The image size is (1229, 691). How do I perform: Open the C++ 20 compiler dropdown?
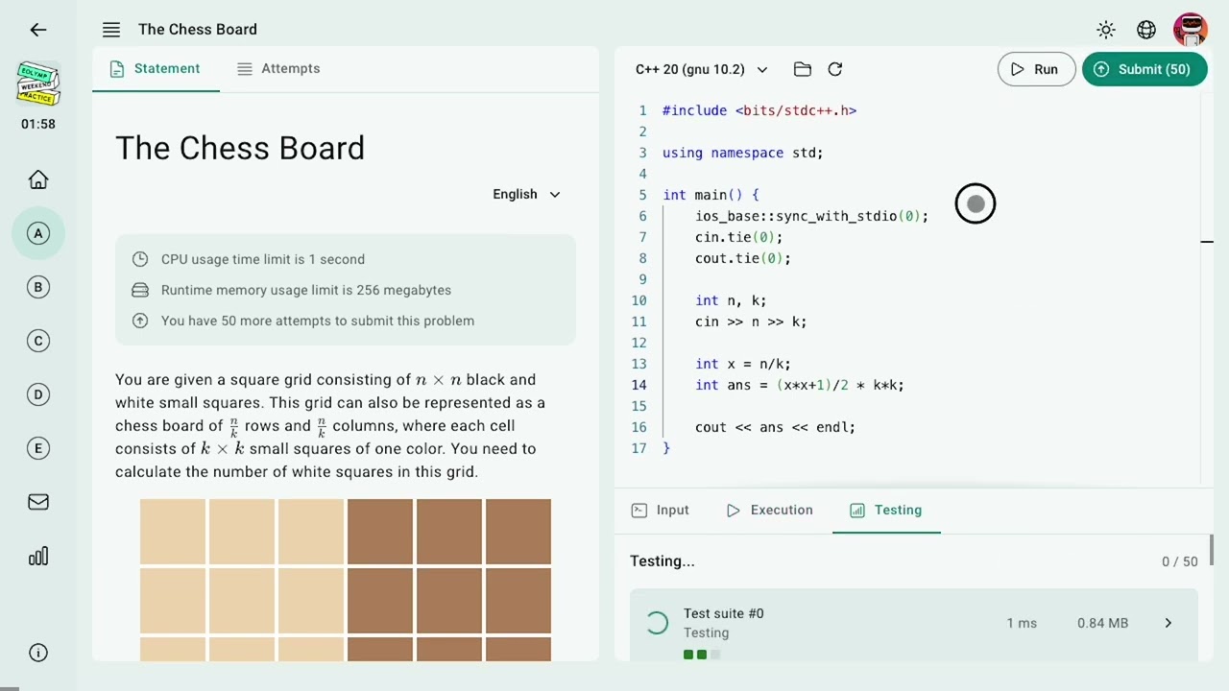click(701, 69)
